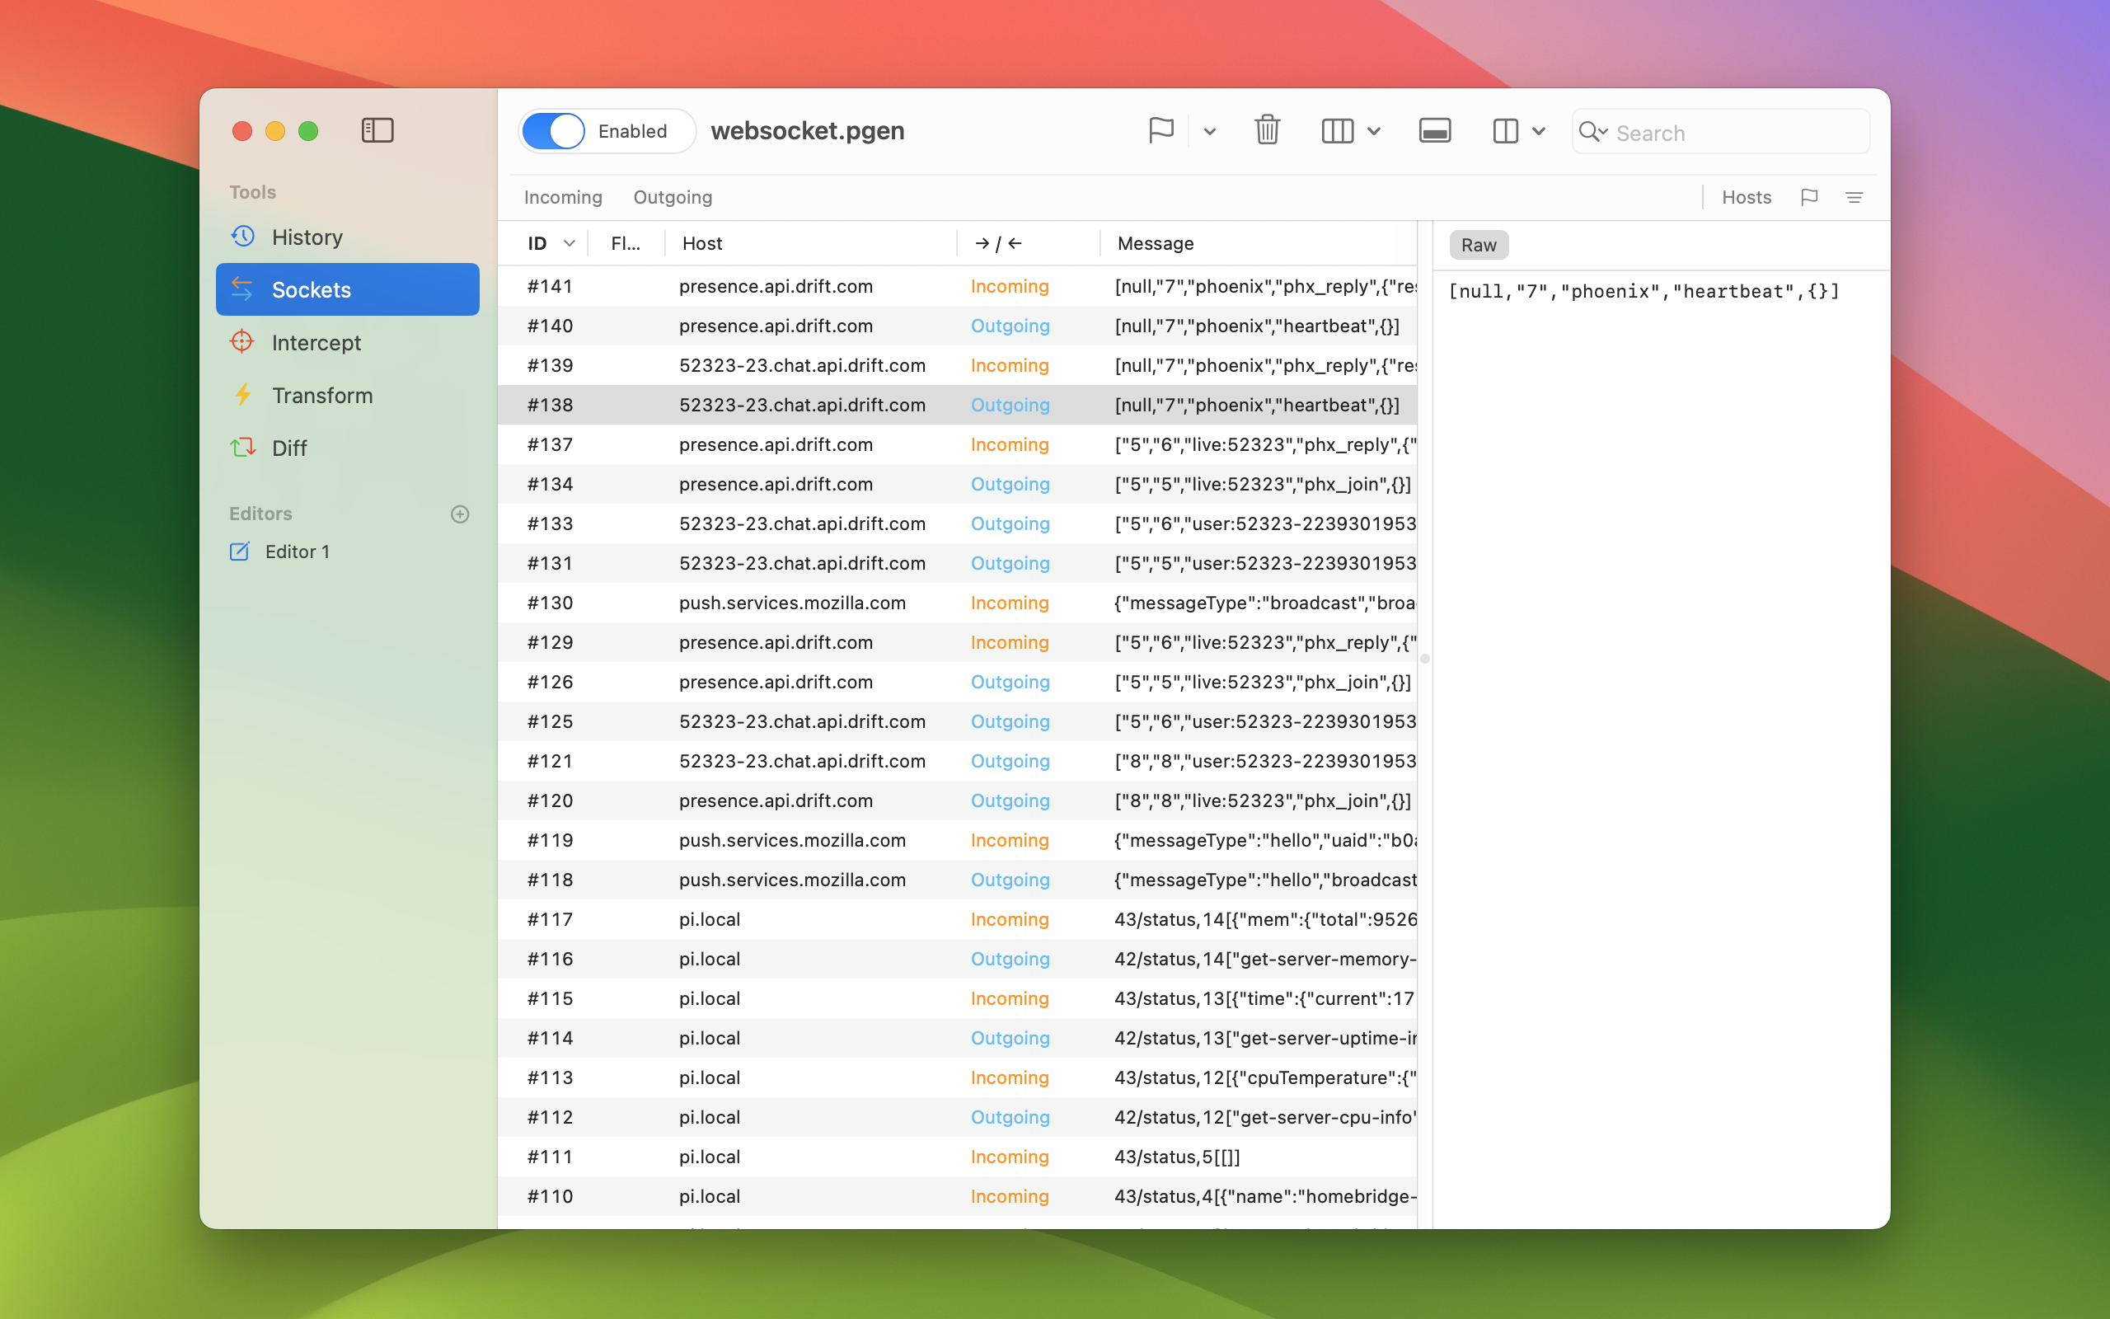Viewport: 2110px width, 1319px height.
Task: Select row #113 cpuTemperature message
Action: click(956, 1077)
